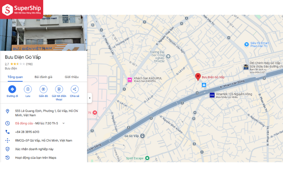Click the Đ. Nguyễn Thái Sơn street label

pyautogui.click(x=165, y=36)
